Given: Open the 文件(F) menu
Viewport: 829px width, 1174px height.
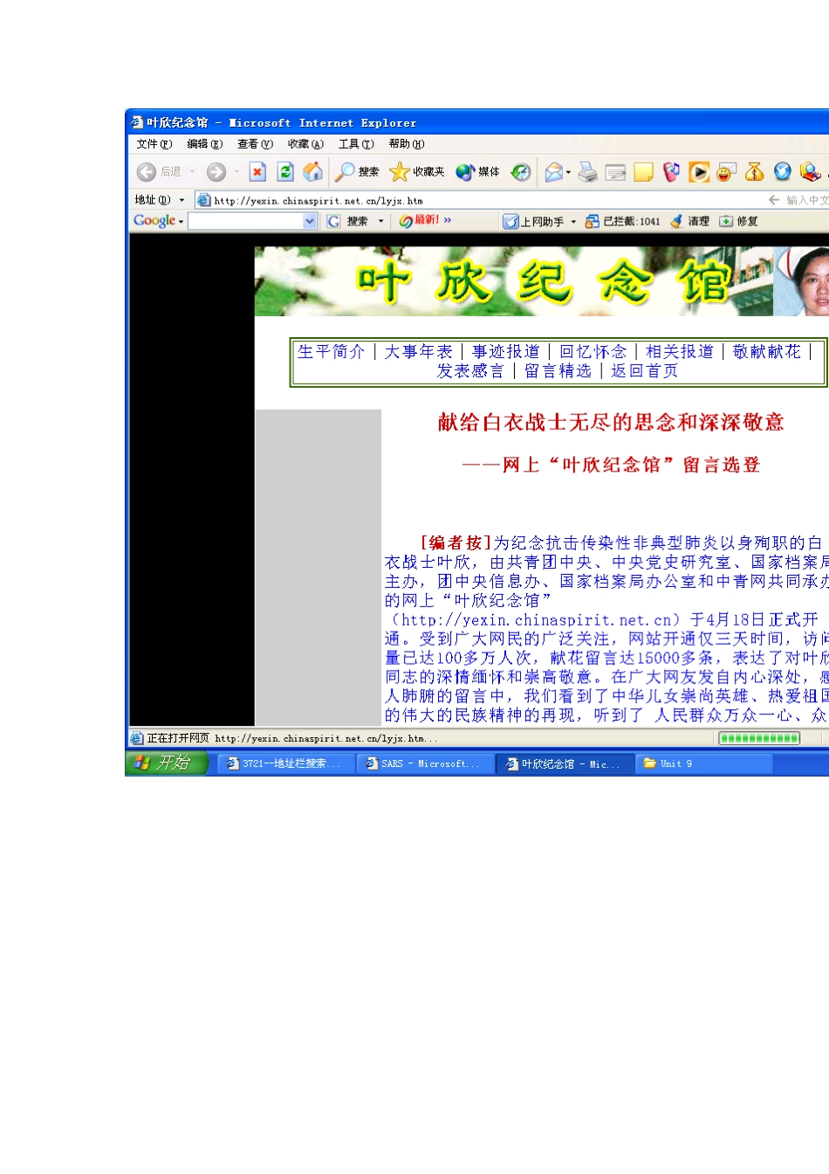Looking at the screenshot, I should coord(154,144).
